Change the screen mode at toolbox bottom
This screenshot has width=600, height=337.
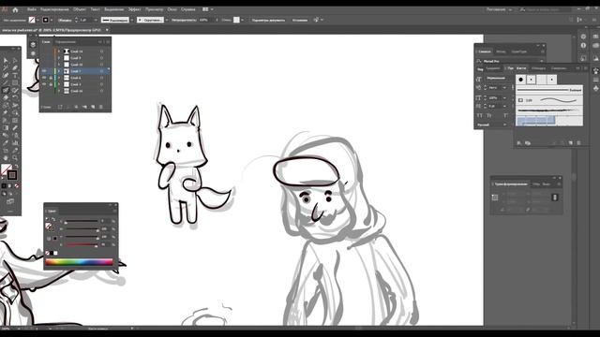[x=10, y=201]
